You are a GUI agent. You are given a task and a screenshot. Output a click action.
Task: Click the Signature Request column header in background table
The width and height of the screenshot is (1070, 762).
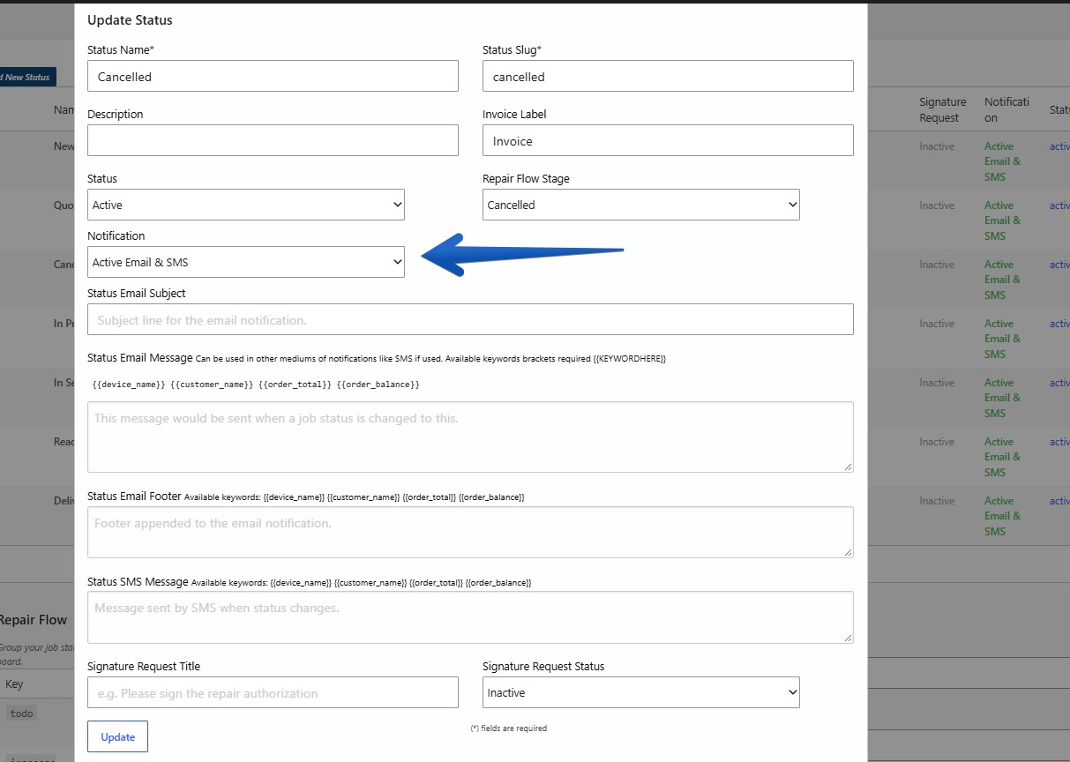[943, 109]
